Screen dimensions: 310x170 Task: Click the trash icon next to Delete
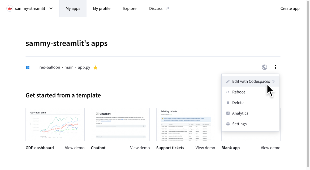tap(228, 103)
